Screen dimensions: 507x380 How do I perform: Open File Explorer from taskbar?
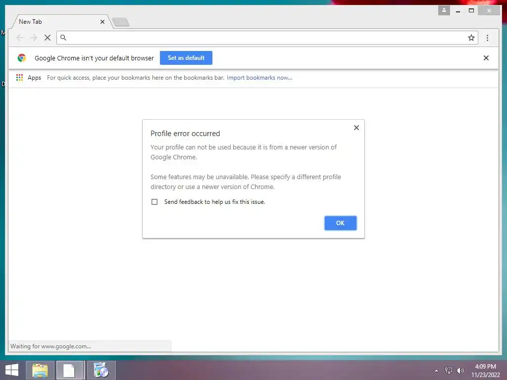40,370
